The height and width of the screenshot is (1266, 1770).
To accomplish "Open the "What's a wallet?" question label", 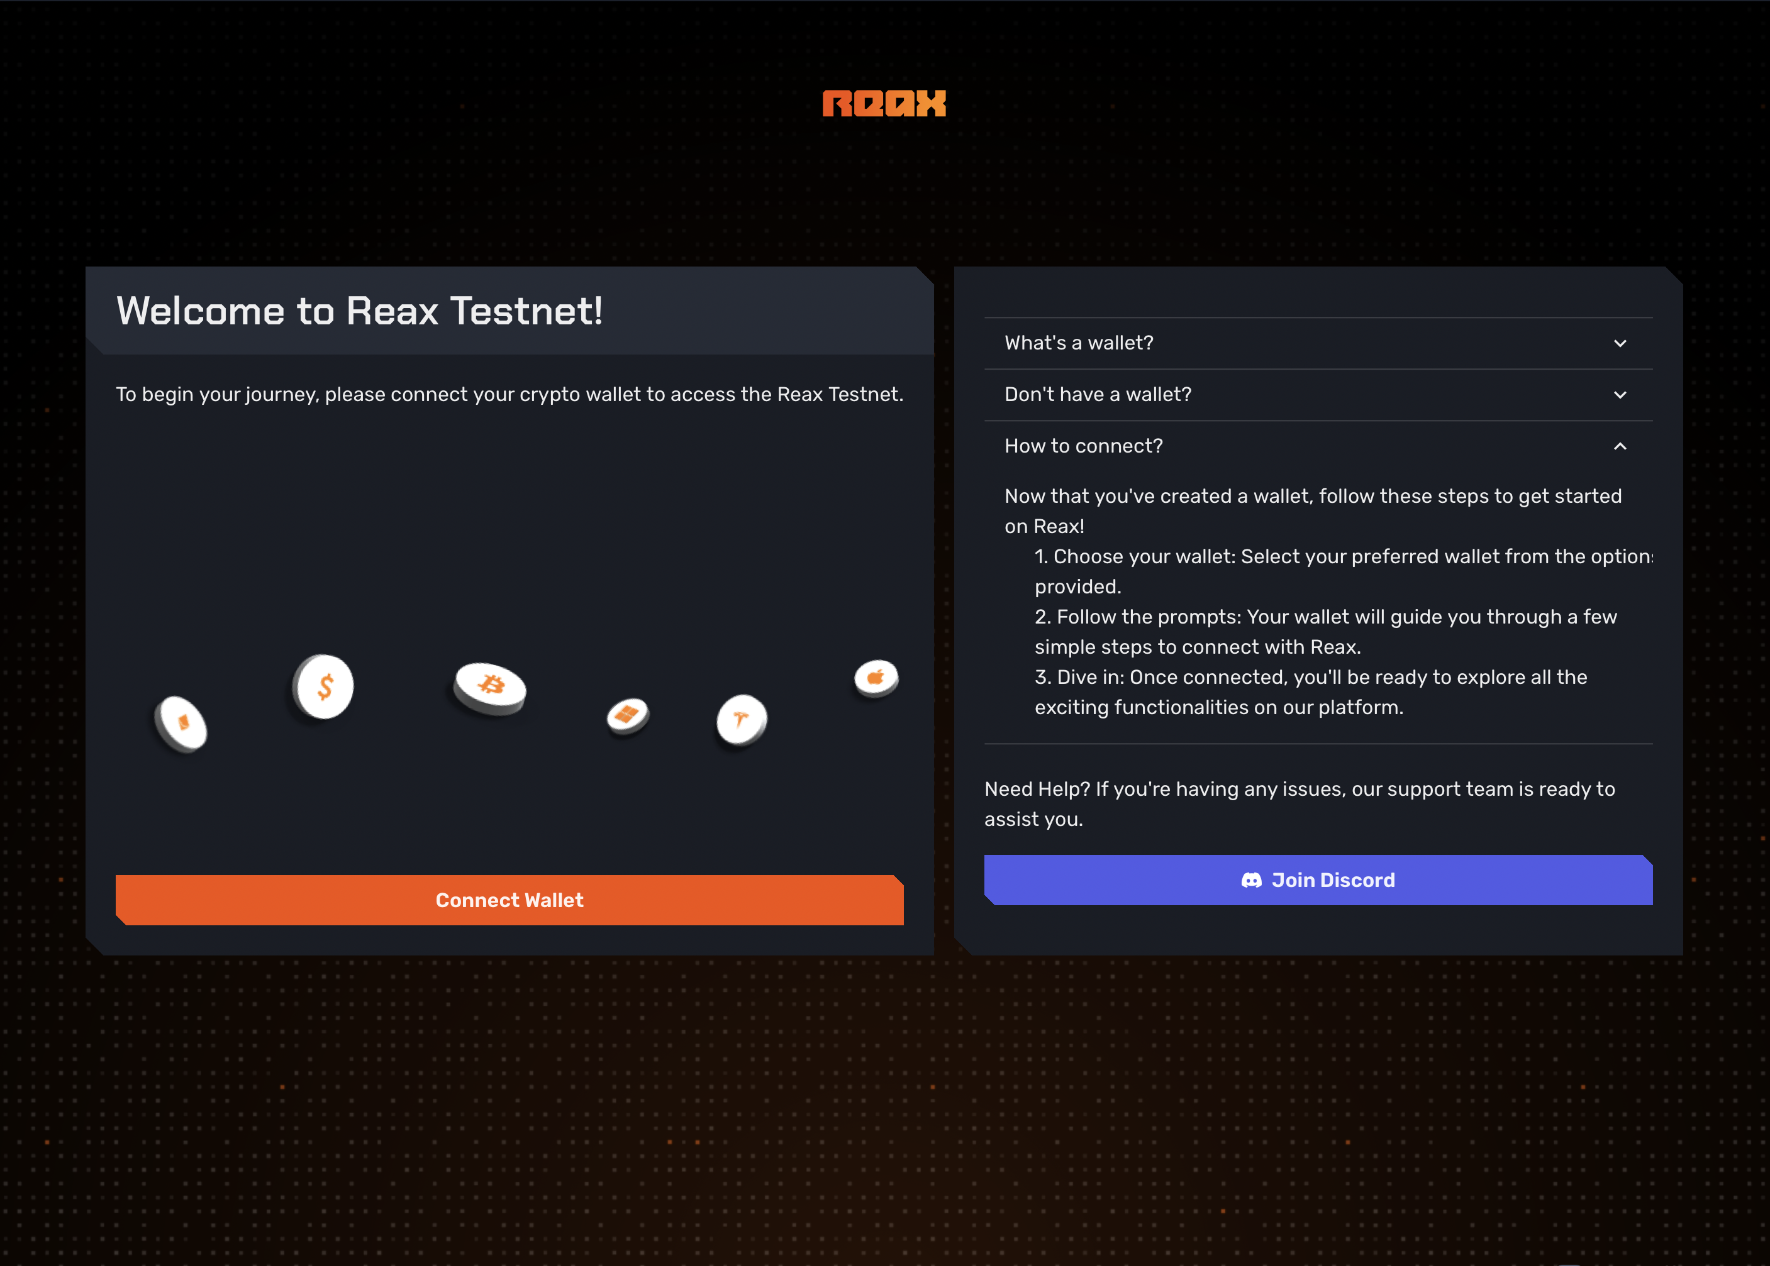I will coord(1078,343).
